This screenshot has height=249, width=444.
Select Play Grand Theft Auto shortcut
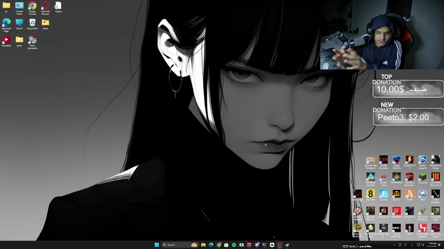tap(422, 214)
